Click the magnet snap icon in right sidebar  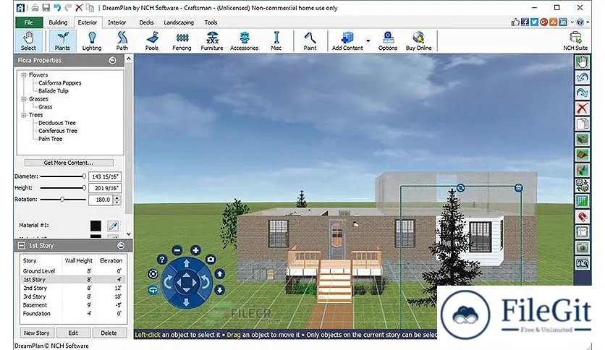(583, 216)
